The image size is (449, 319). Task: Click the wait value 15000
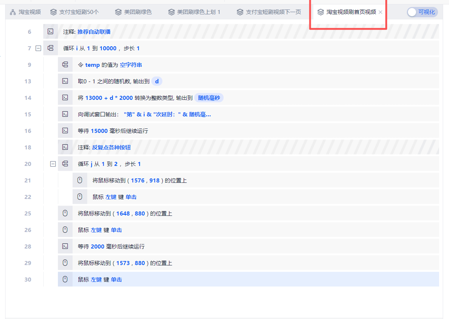(99, 131)
